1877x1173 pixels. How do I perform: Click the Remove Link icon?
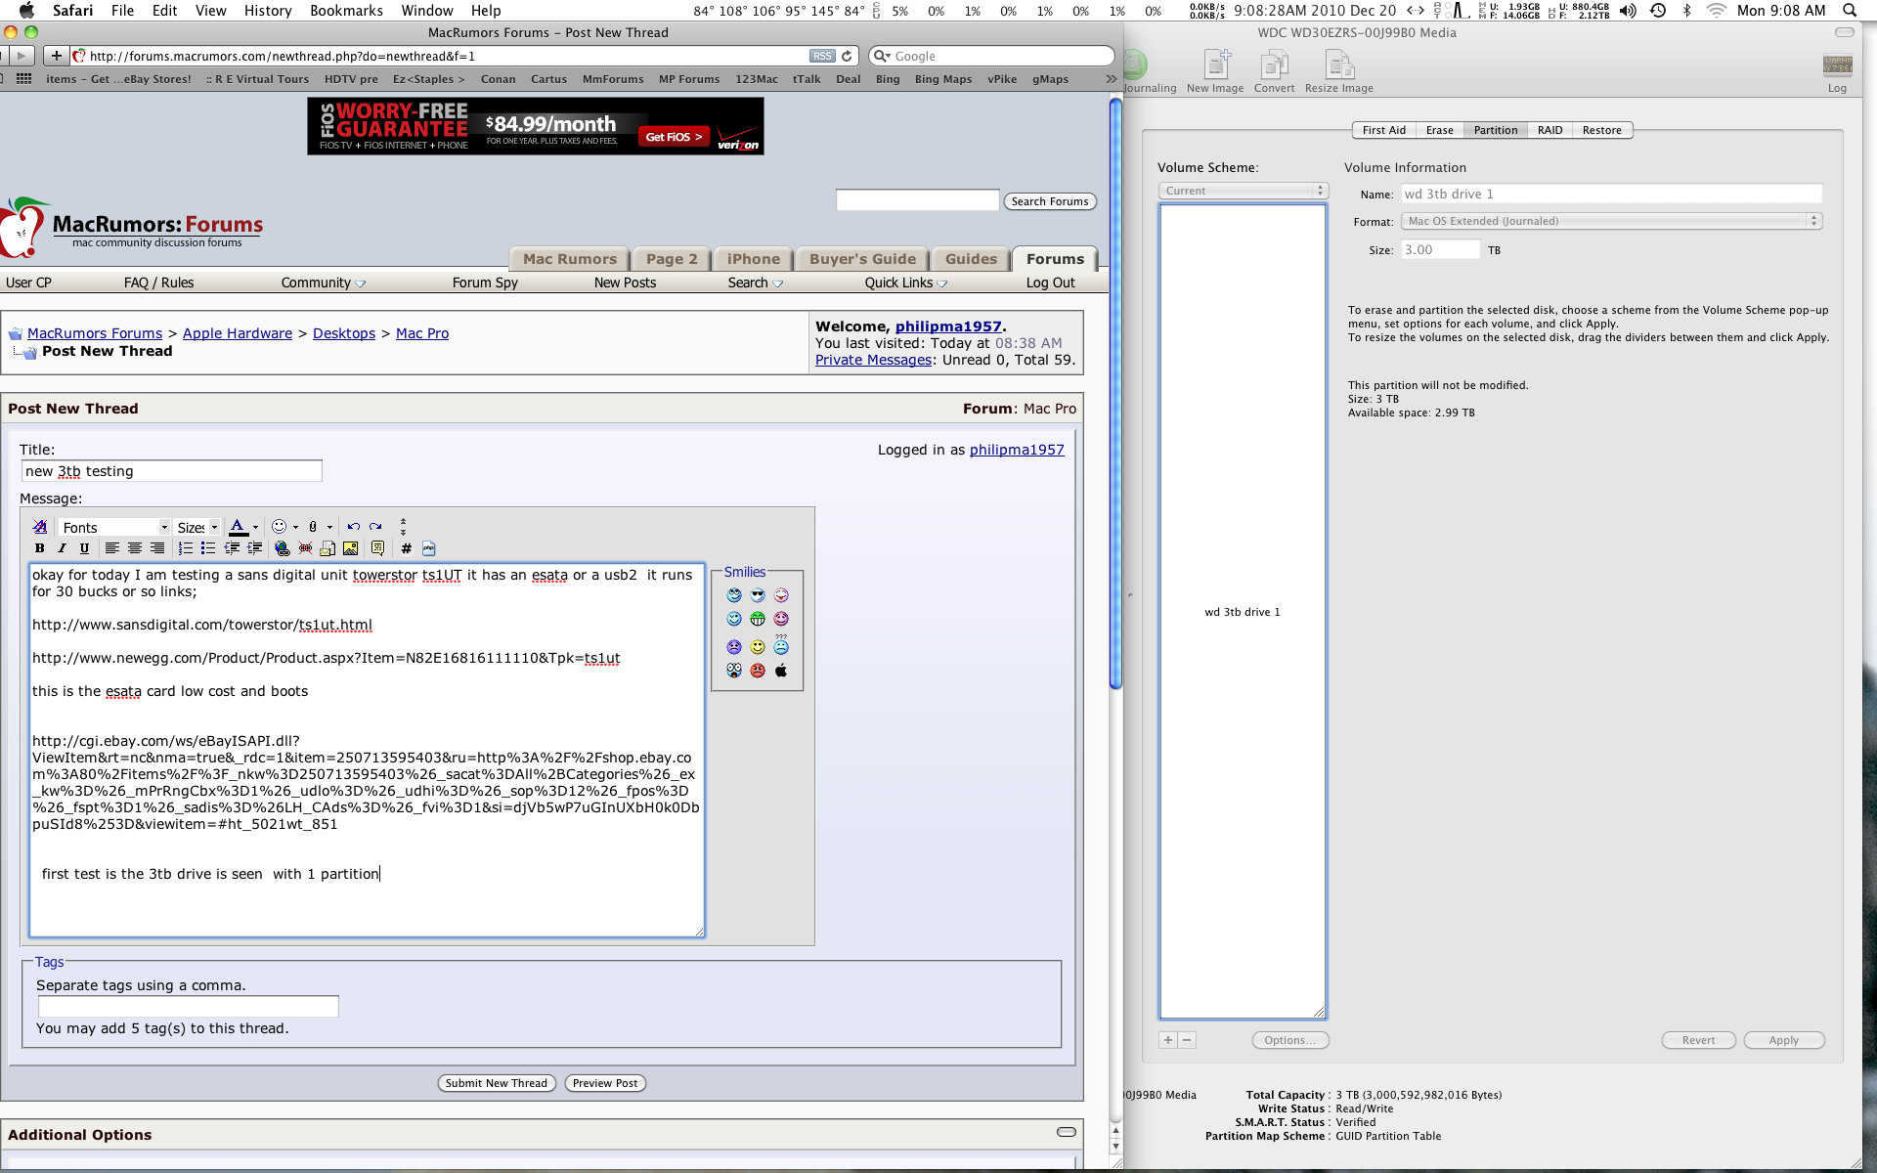tap(305, 548)
